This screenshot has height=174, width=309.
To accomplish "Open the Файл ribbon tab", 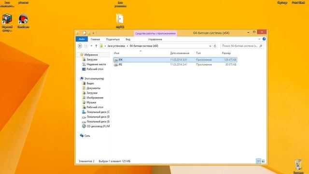I will pos(82,39).
